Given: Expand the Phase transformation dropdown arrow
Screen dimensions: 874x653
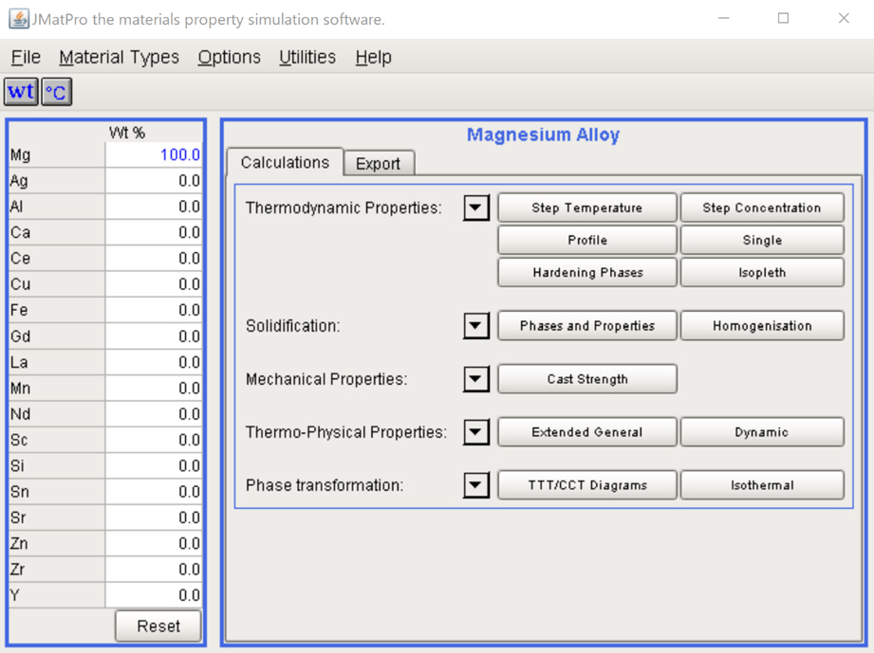Looking at the screenshot, I should [476, 485].
